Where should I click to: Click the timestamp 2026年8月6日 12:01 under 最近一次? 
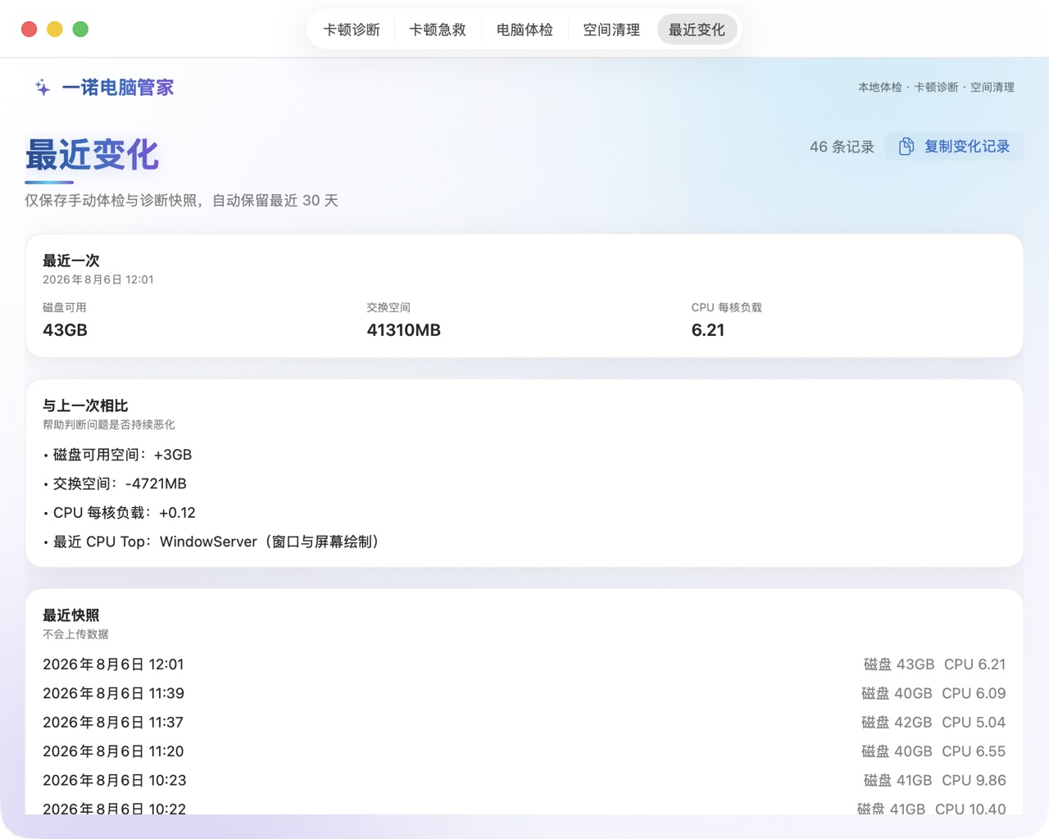(98, 279)
